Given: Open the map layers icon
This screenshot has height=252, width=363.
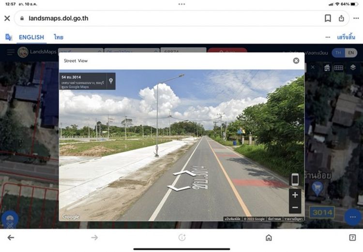Looking at the screenshot, I should coord(353,67).
